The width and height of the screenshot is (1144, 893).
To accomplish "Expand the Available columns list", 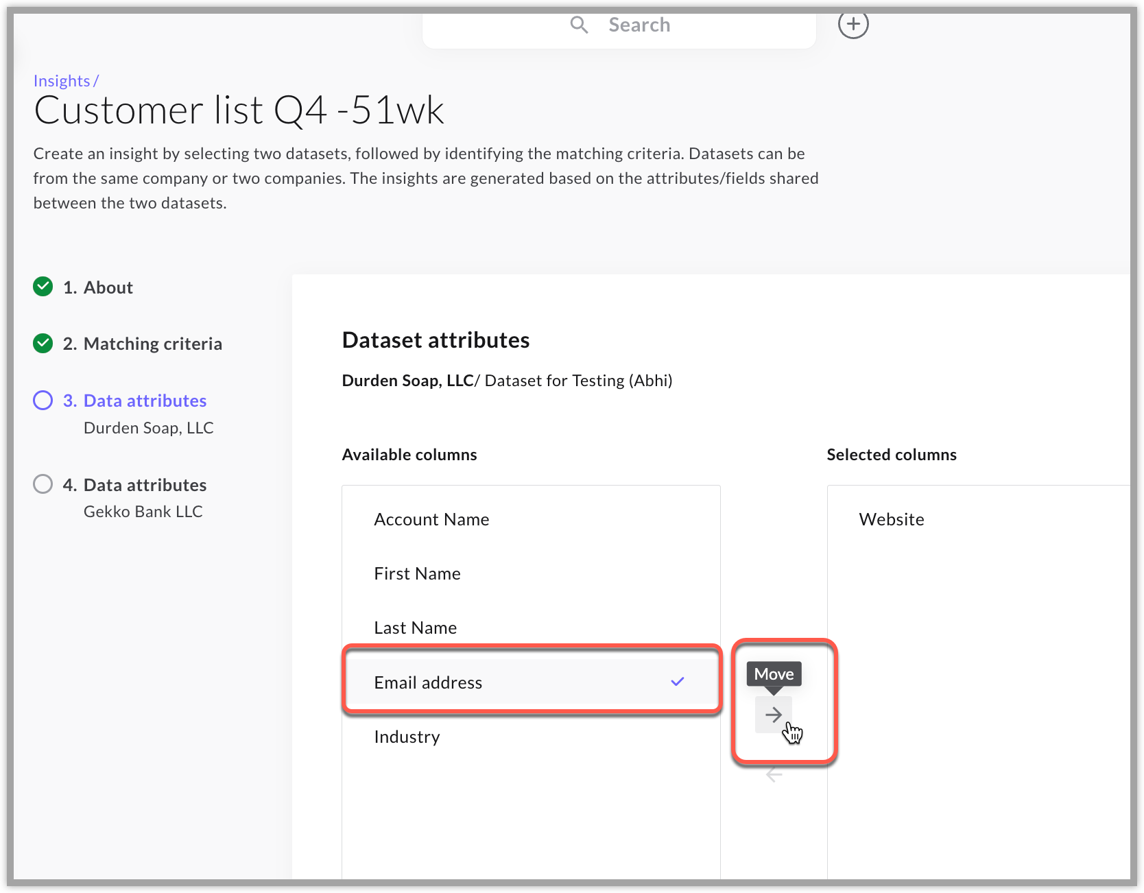I will (409, 454).
